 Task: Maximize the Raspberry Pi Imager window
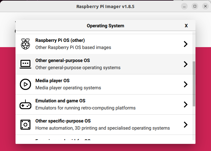pyautogui.click(x=195, y=6)
